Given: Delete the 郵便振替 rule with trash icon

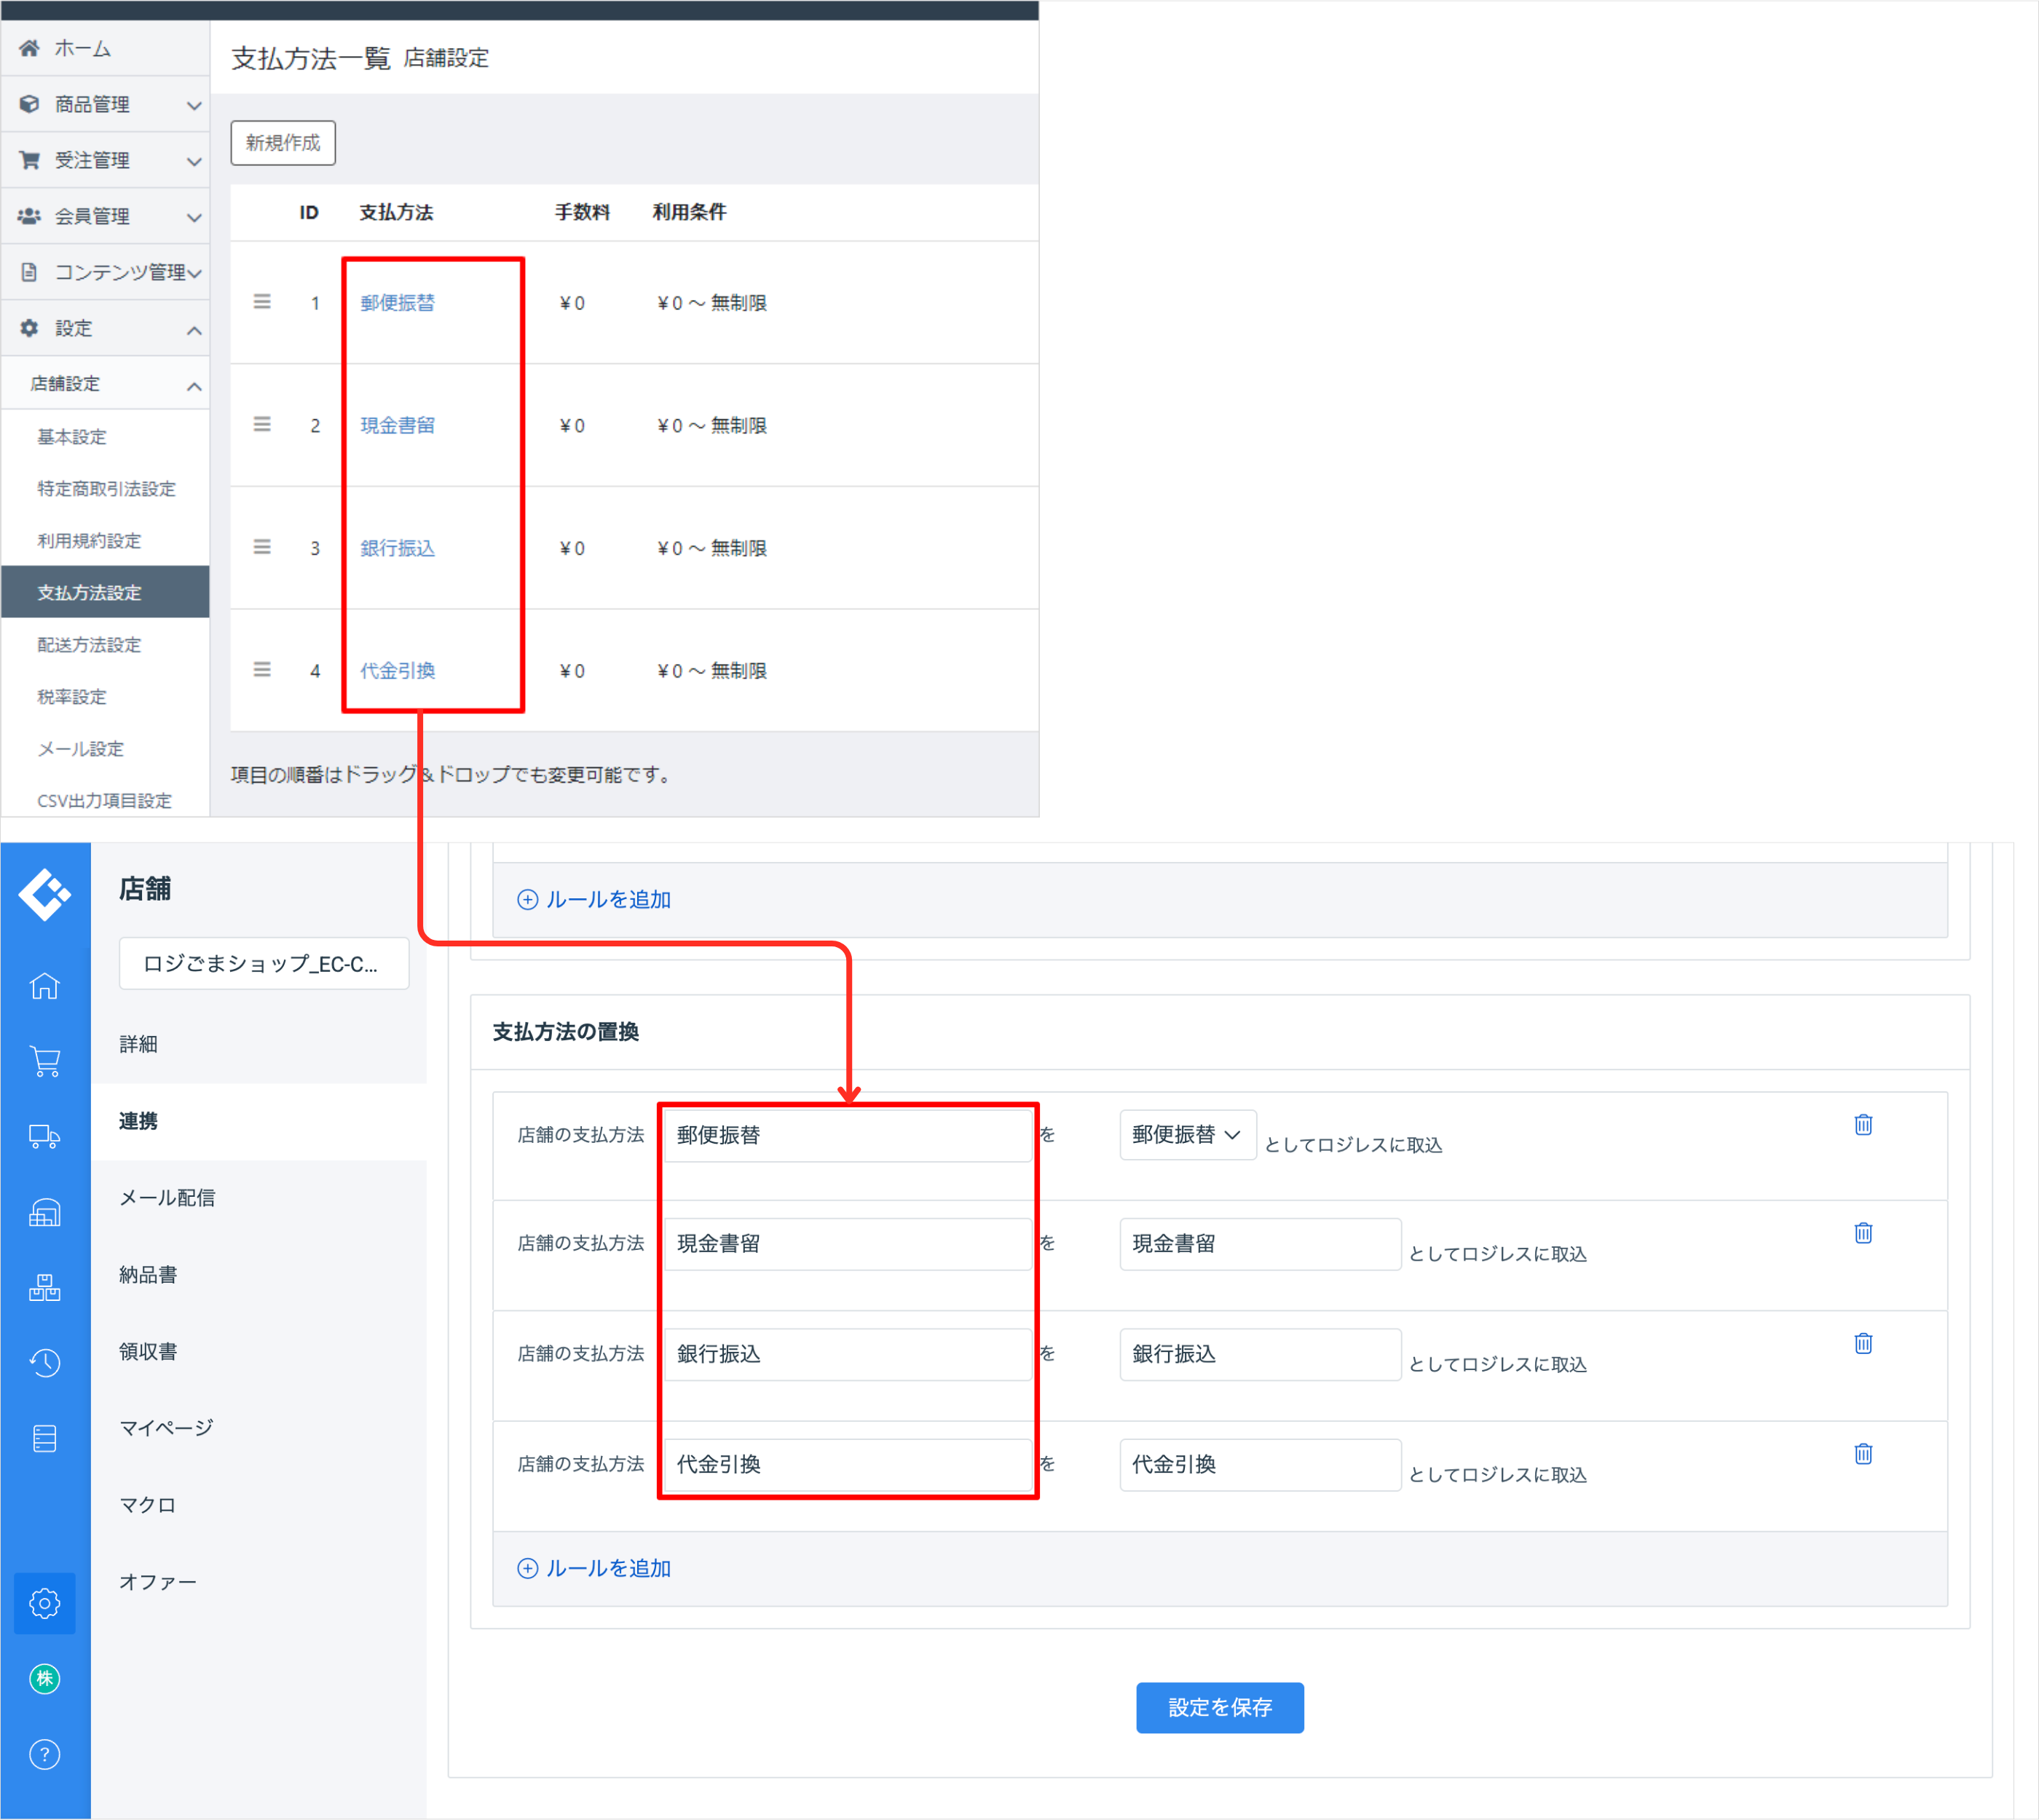Looking at the screenshot, I should pyautogui.click(x=1863, y=1124).
